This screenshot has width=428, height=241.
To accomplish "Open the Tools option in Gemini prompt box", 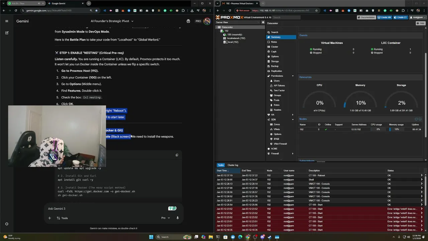I will 62,218.
